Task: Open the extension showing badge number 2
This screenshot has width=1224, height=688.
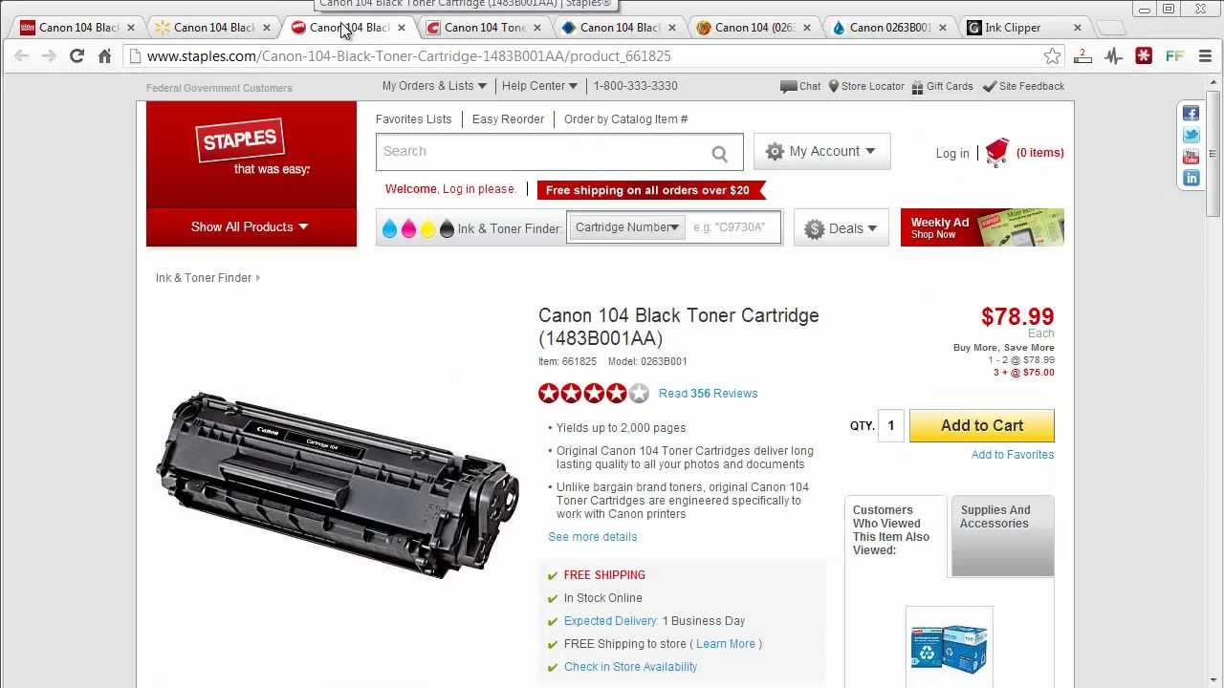Action: click(1082, 56)
